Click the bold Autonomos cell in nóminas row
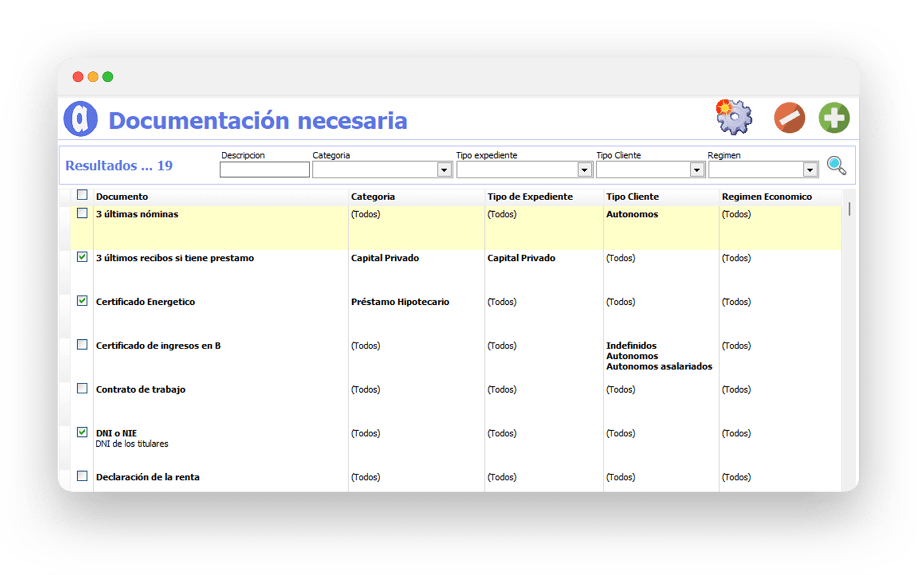Screen dimensions: 917x575 (x=632, y=214)
